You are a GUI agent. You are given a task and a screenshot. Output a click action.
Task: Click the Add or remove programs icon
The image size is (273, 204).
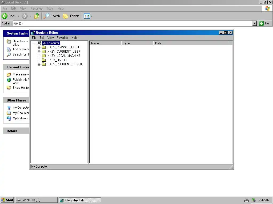tap(9, 49)
